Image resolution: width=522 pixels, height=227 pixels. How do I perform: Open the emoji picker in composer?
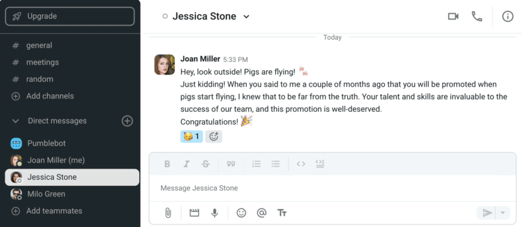click(241, 213)
